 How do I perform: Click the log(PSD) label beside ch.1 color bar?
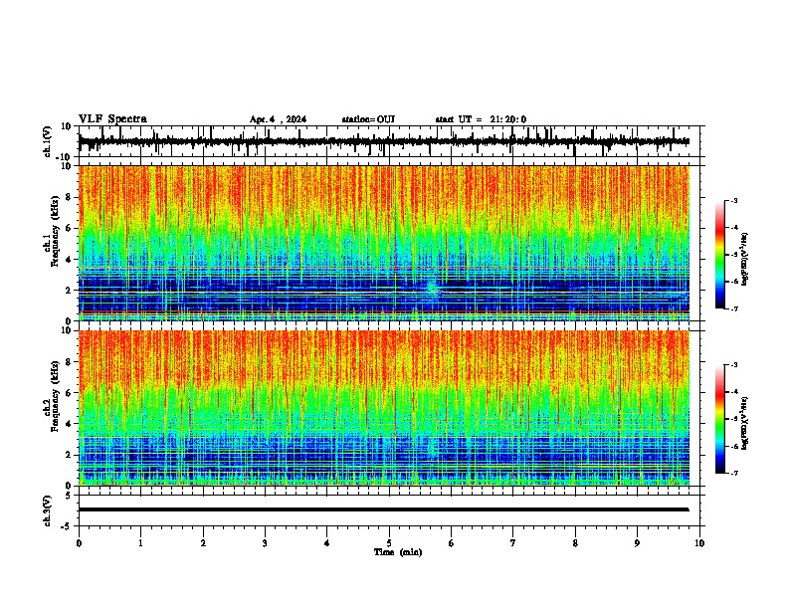click(745, 259)
